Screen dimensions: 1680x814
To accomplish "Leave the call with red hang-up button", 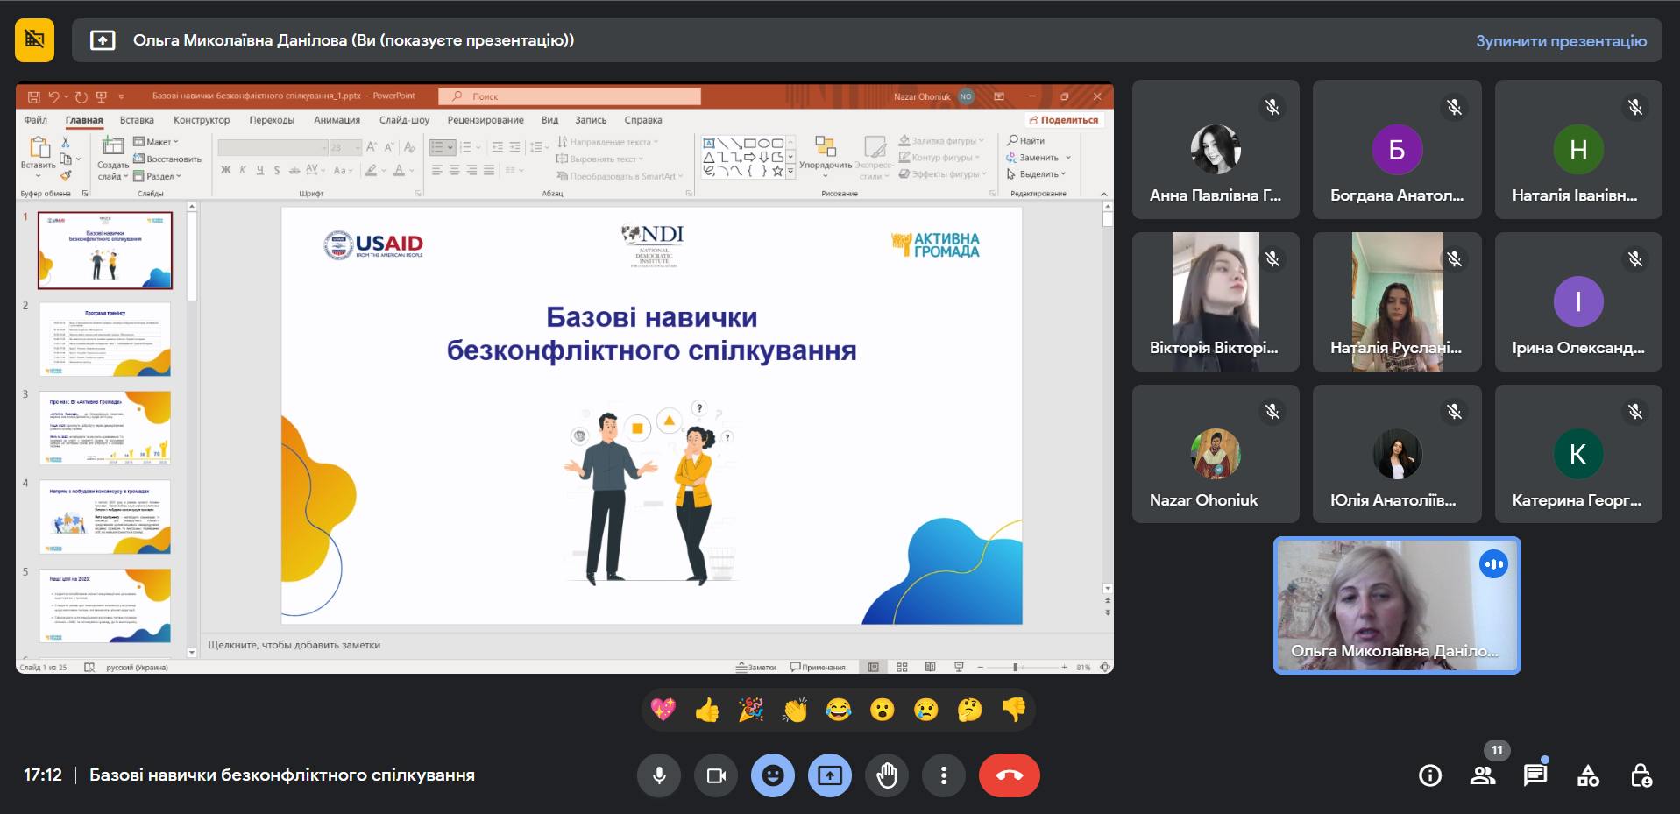I will (1009, 775).
